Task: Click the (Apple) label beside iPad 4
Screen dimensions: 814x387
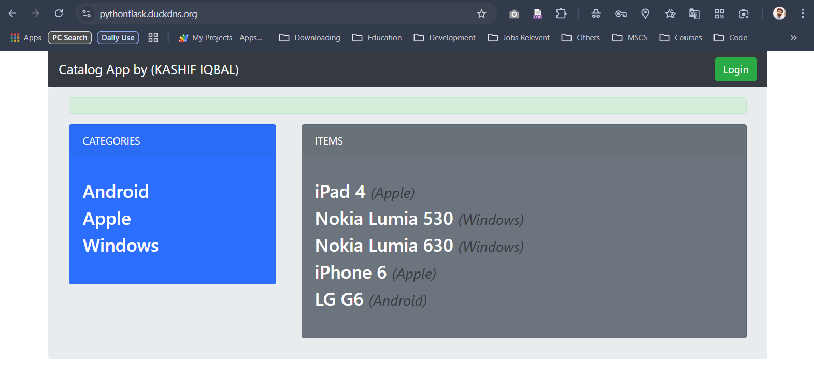Action: pos(393,193)
